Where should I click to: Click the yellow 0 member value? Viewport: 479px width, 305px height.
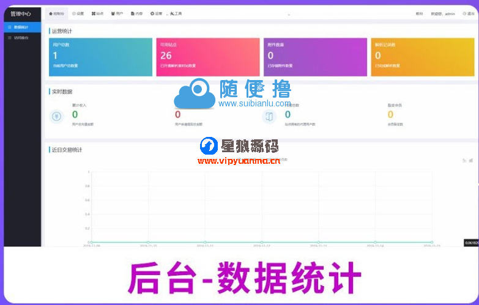click(390, 114)
